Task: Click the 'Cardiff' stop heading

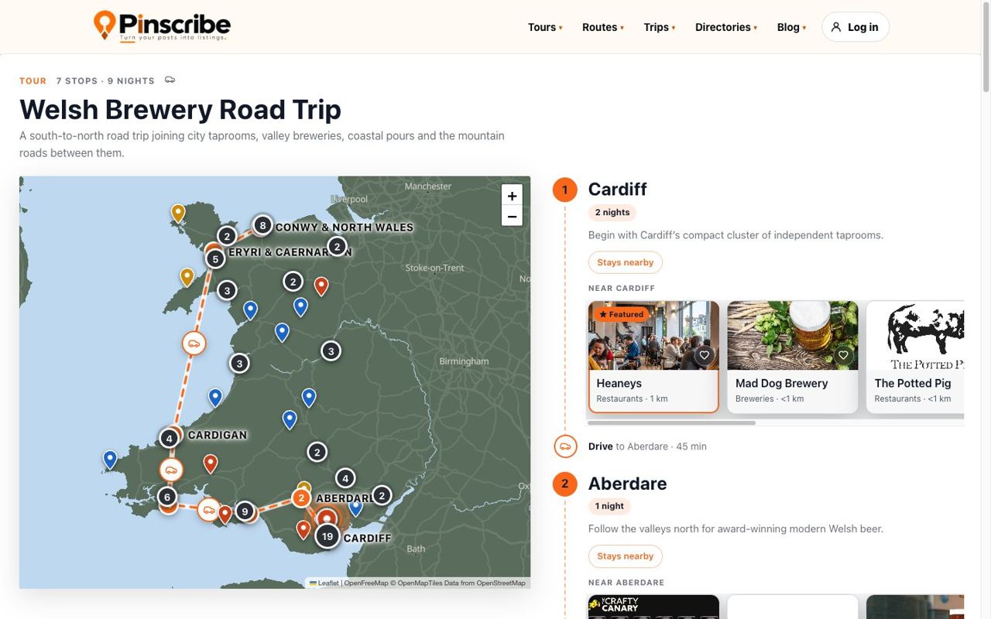Action: (618, 190)
